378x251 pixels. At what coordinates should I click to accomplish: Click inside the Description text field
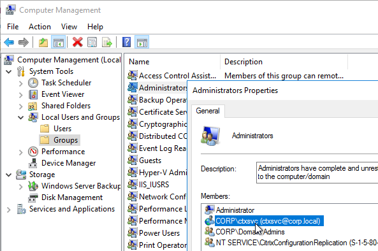[317, 173]
